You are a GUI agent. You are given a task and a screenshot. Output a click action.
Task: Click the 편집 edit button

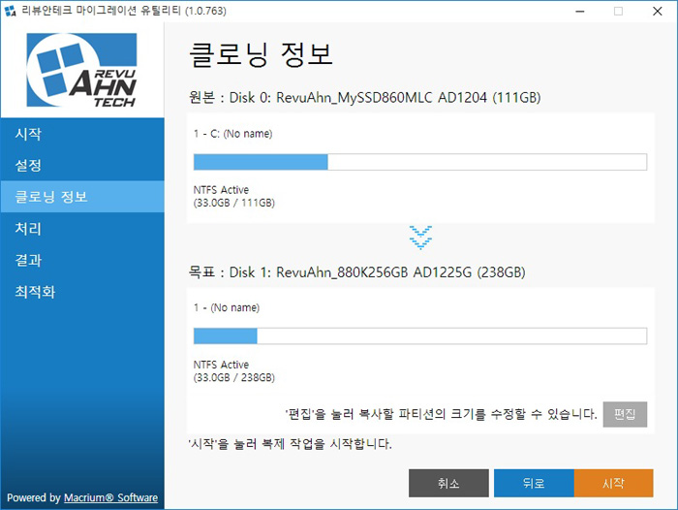tap(625, 414)
